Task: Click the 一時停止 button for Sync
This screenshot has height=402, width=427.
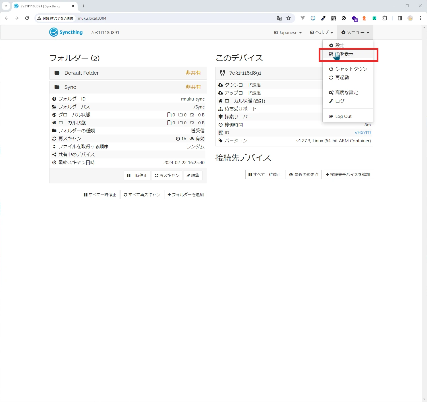Action: point(137,175)
